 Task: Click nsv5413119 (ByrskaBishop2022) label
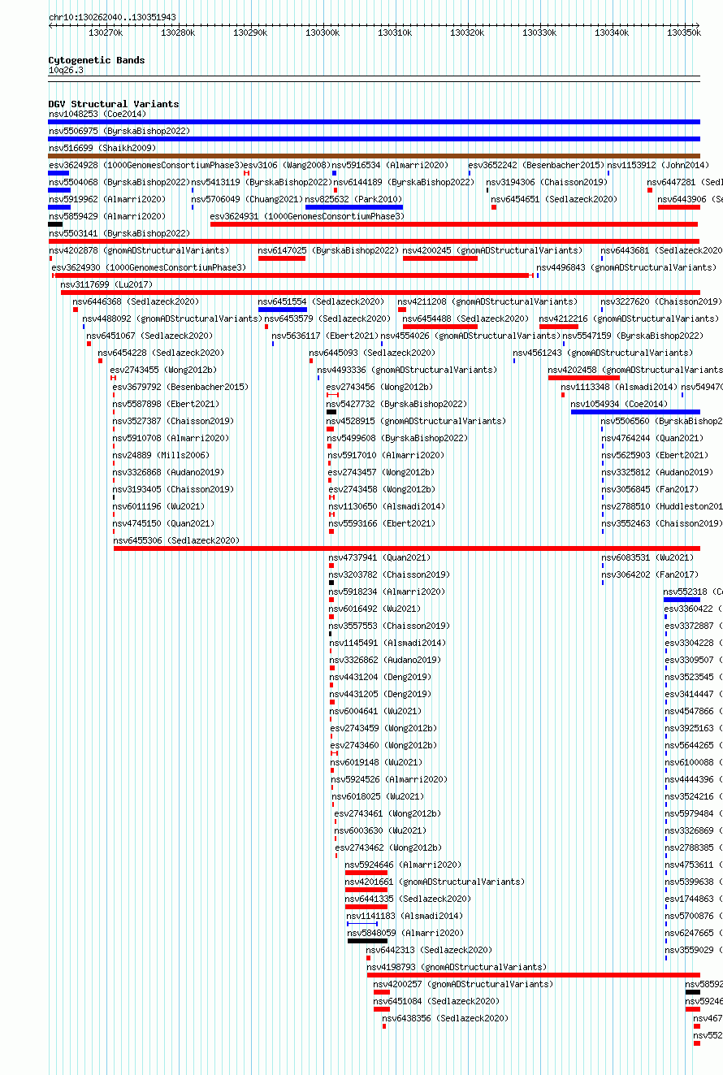(262, 182)
